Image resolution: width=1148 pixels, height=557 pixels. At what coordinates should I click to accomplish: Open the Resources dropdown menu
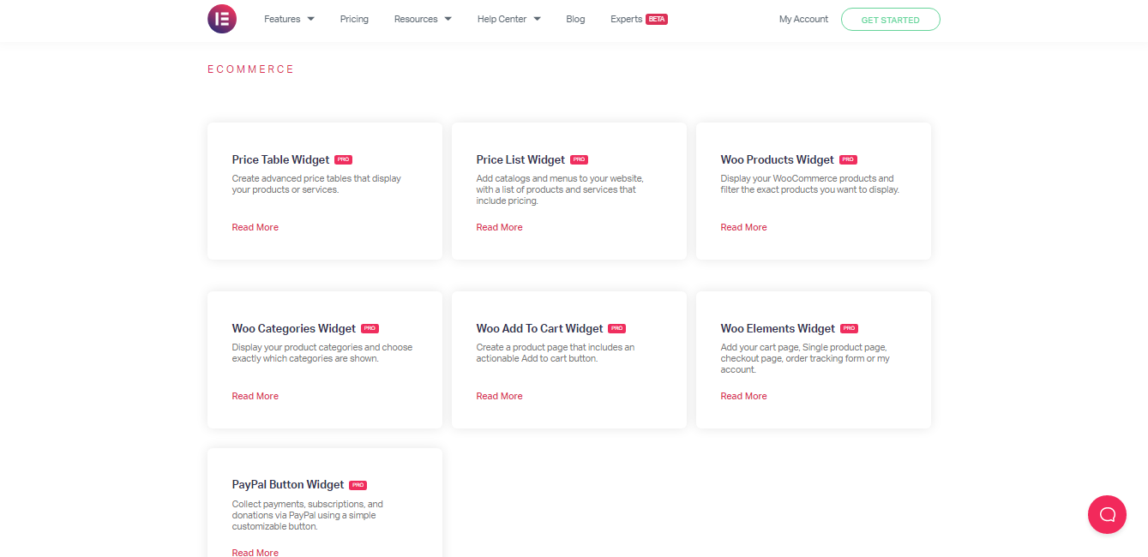click(422, 19)
